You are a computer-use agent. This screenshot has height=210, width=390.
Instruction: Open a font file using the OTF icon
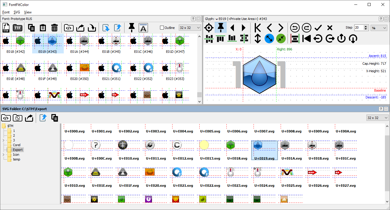[x=6, y=28]
